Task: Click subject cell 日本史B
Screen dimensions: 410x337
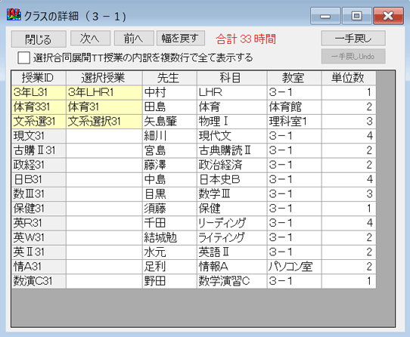Action: click(232, 180)
